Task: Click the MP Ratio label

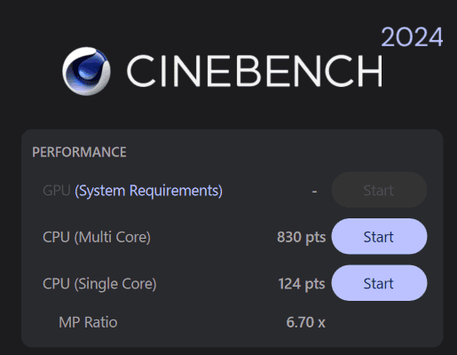Action: pyautogui.click(x=88, y=322)
